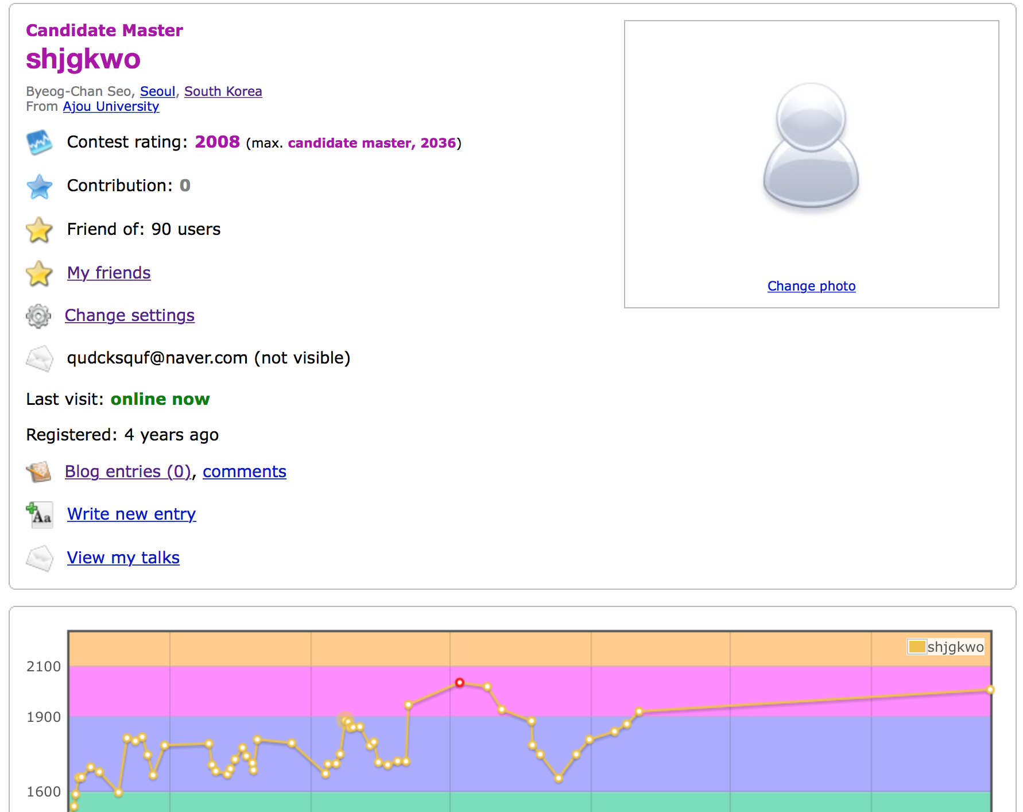Click the Contribution value 0
The height and width of the screenshot is (812, 1023).
click(x=185, y=185)
